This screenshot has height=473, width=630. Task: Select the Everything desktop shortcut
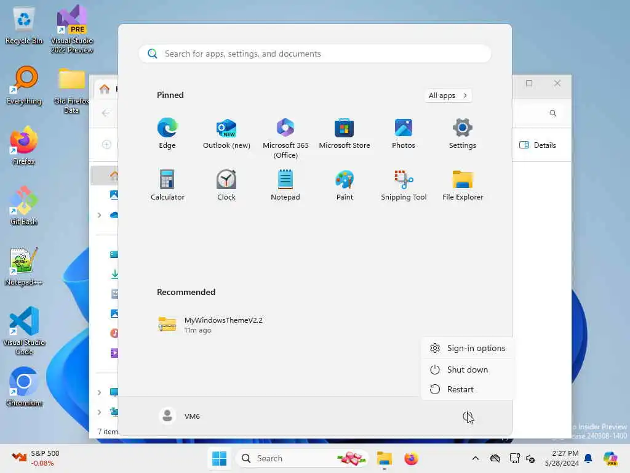coord(24,86)
